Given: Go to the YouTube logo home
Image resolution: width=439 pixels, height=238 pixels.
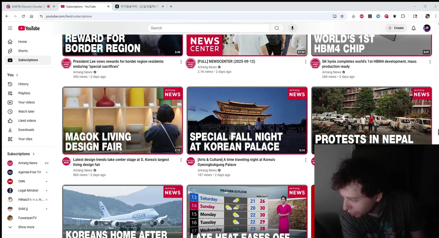Looking at the screenshot, I should 29,28.
